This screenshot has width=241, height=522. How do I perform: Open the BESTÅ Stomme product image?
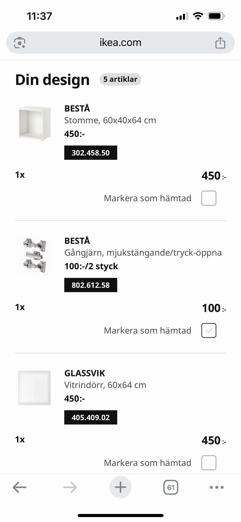[x=35, y=123]
